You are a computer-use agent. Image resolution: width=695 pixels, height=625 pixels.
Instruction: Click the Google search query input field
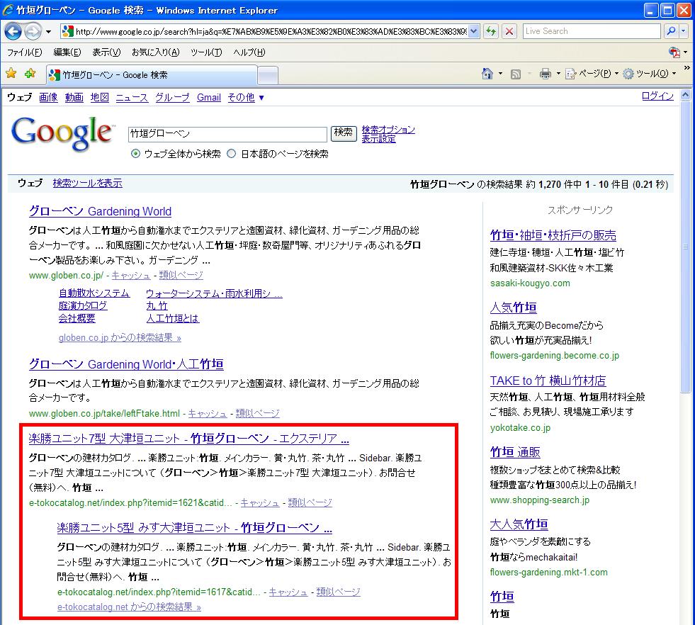coord(227,134)
